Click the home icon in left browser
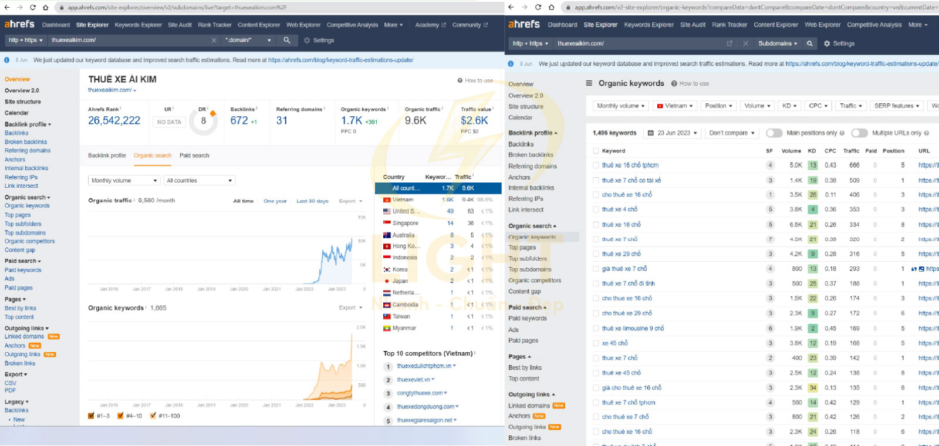 [x=45, y=7]
